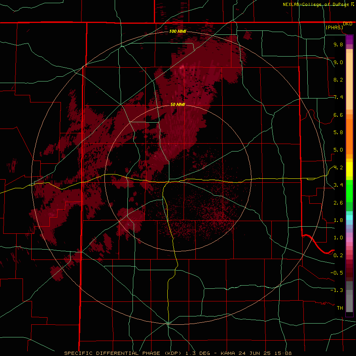Click the 3.4 legend value
Viewport: 356px width, 356px height.
(x=338, y=185)
